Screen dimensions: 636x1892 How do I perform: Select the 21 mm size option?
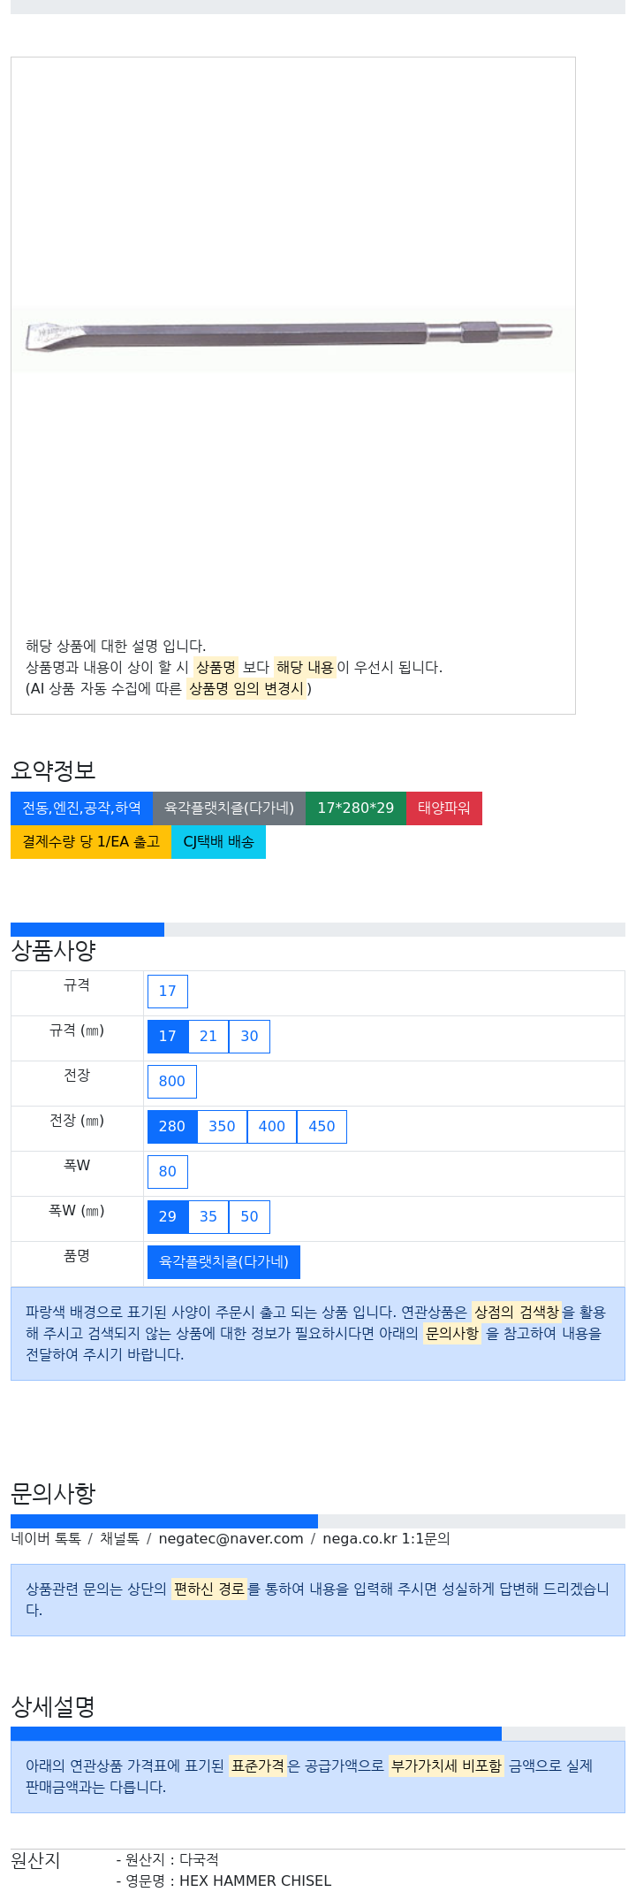pos(208,1037)
